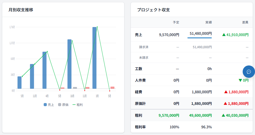255x135 pixels.
Task: Click the 差異 column header
Action: pyautogui.click(x=245, y=22)
